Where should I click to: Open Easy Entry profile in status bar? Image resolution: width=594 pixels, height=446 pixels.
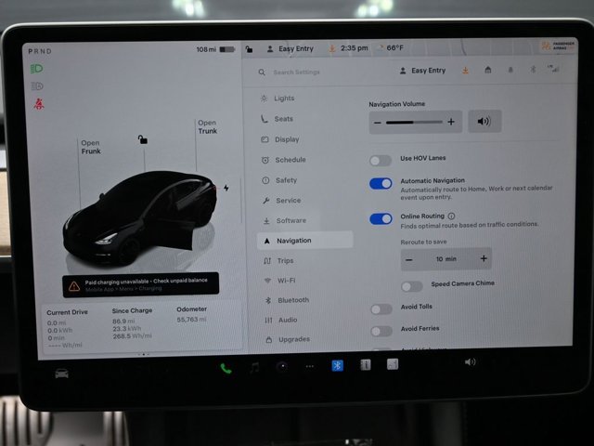pyautogui.click(x=291, y=49)
